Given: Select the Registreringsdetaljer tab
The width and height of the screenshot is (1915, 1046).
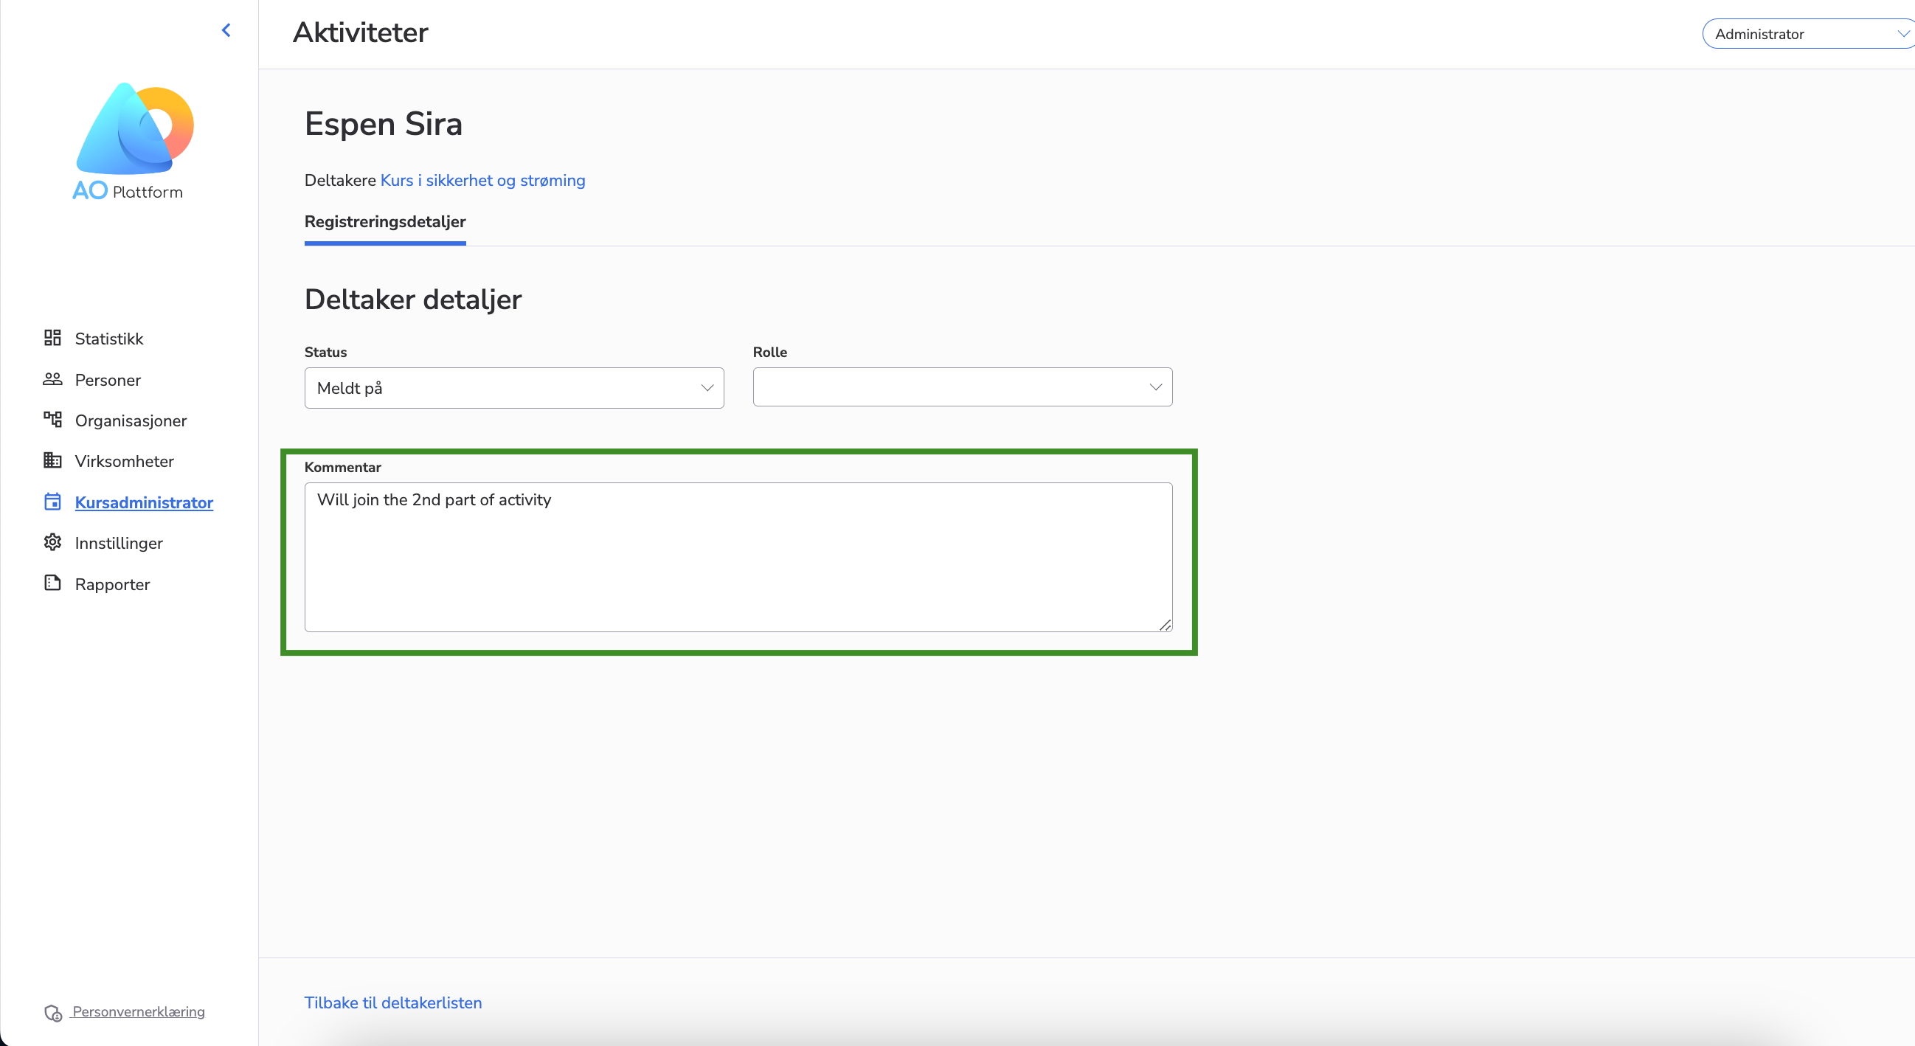Looking at the screenshot, I should (x=385, y=221).
